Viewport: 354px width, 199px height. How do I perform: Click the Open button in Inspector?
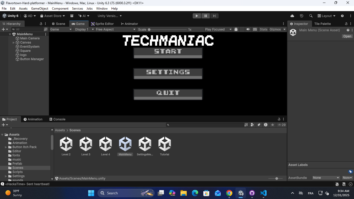click(347, 36)
